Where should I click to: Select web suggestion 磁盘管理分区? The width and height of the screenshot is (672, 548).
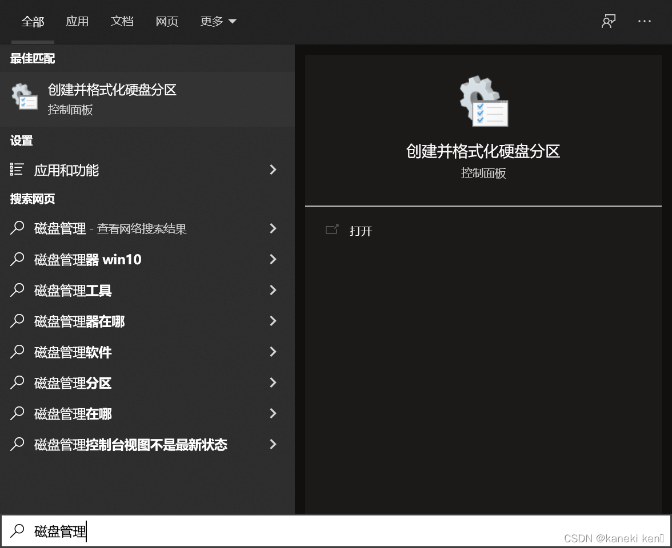tap(147, 382)
